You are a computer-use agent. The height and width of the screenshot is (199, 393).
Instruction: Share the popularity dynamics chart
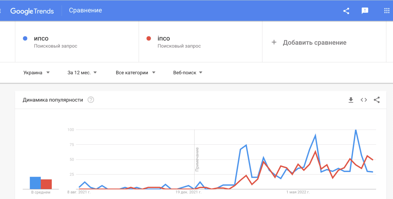point(377,100)
